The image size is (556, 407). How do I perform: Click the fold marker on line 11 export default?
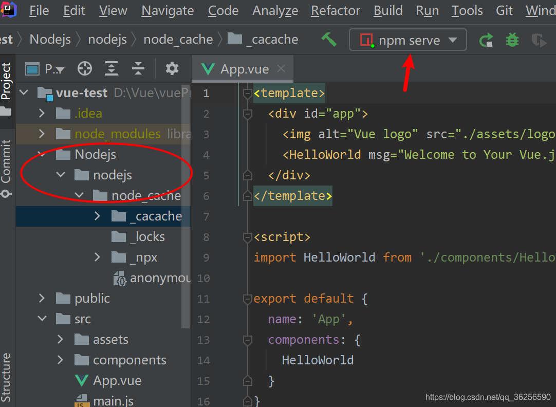(x=248, y=299)
